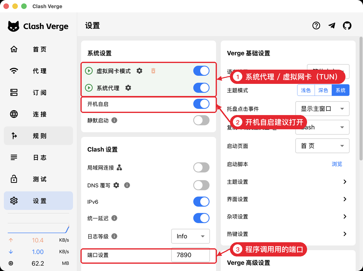The height and width of the screenshot is (271, 363).
Task: Open the 代理 sidebar page
Action: point(38,71)
